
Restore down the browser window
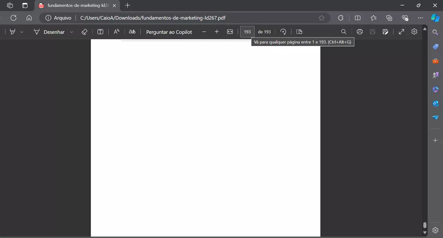(418, 5)
